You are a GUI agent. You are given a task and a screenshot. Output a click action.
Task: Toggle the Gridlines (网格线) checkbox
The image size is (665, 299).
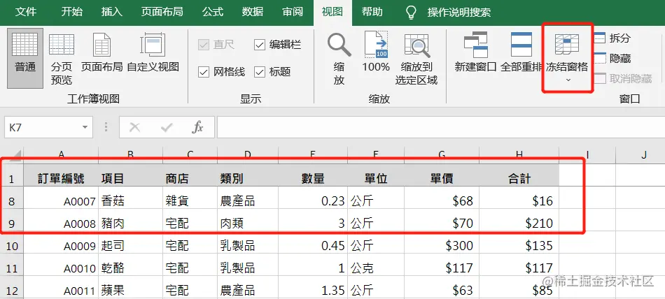click(x=204, y=72)
